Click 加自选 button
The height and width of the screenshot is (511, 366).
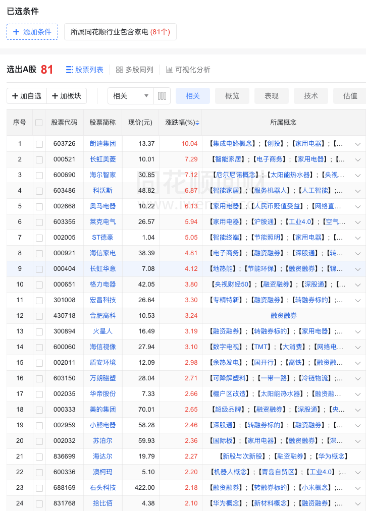click(x=27, y=96)
